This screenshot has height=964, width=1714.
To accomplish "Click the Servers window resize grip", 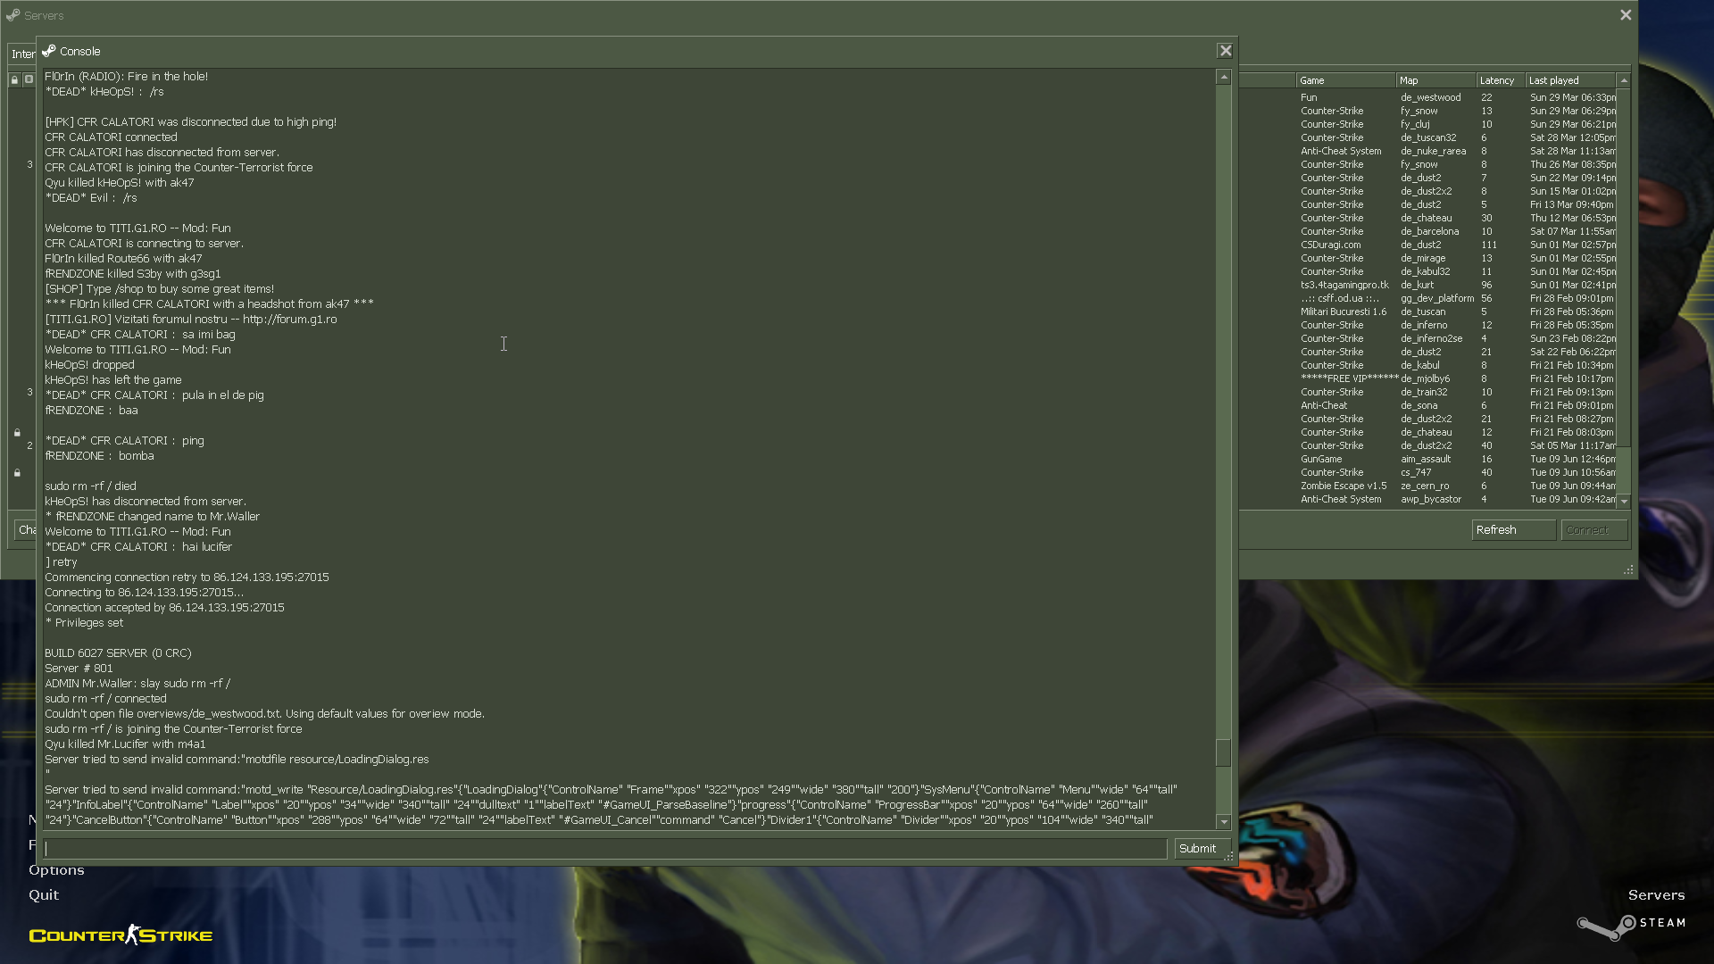I will click(1628, 569).
